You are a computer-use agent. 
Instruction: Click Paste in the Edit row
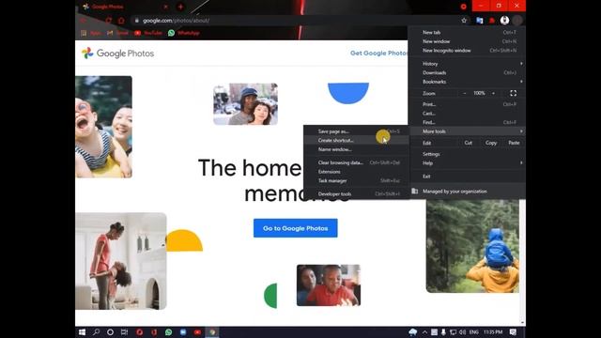tap(514, 143)
